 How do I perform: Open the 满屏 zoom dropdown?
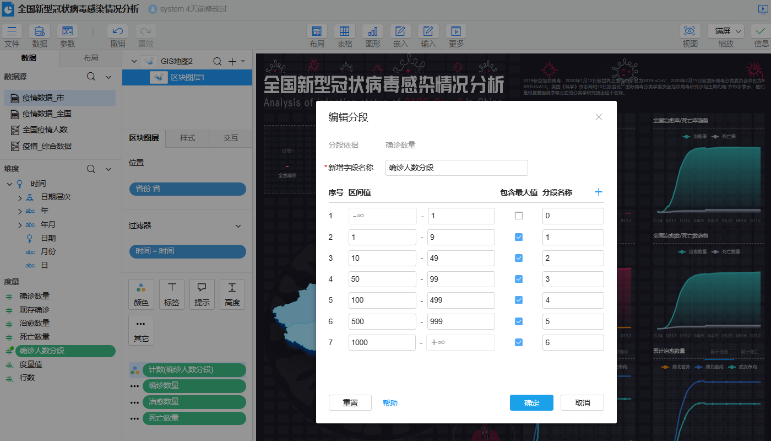pos(725,31)
